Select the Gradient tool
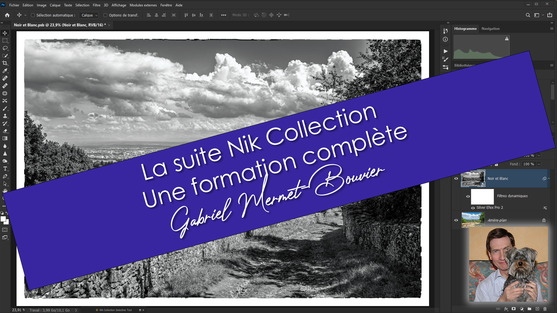The height and width of the screenshot is (313, 557). [5, 139]
